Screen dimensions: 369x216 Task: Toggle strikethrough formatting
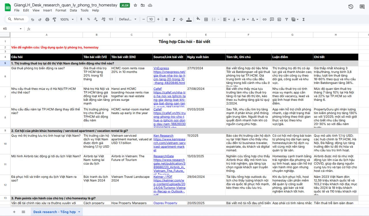181,19
